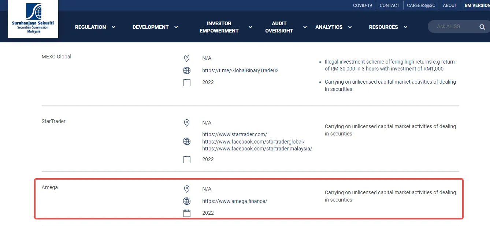
Task: Expand the Audit Oversight chevron
Action: pos(305,27)
